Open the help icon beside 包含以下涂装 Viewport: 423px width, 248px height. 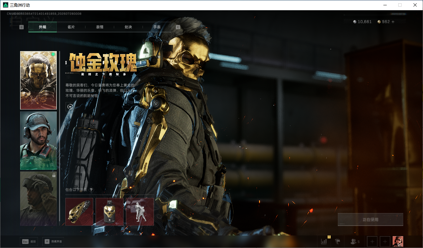tap(91, 190)
